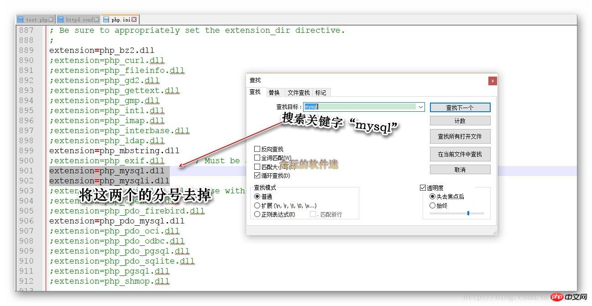The width and height of the screenshot is (592, 306).
Task: Click the ;extension=php_ldap.dll line
Action: tap(107, 140)
